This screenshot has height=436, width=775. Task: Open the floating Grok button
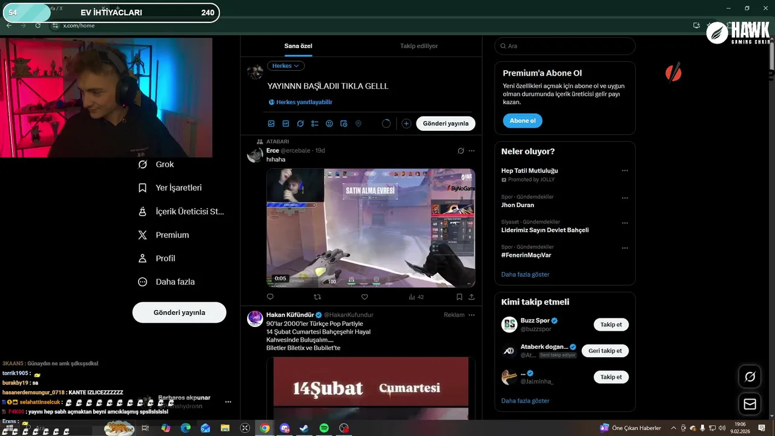click(750, 377)
